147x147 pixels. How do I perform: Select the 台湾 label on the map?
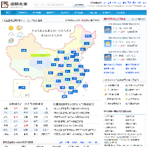pos(85,86)
